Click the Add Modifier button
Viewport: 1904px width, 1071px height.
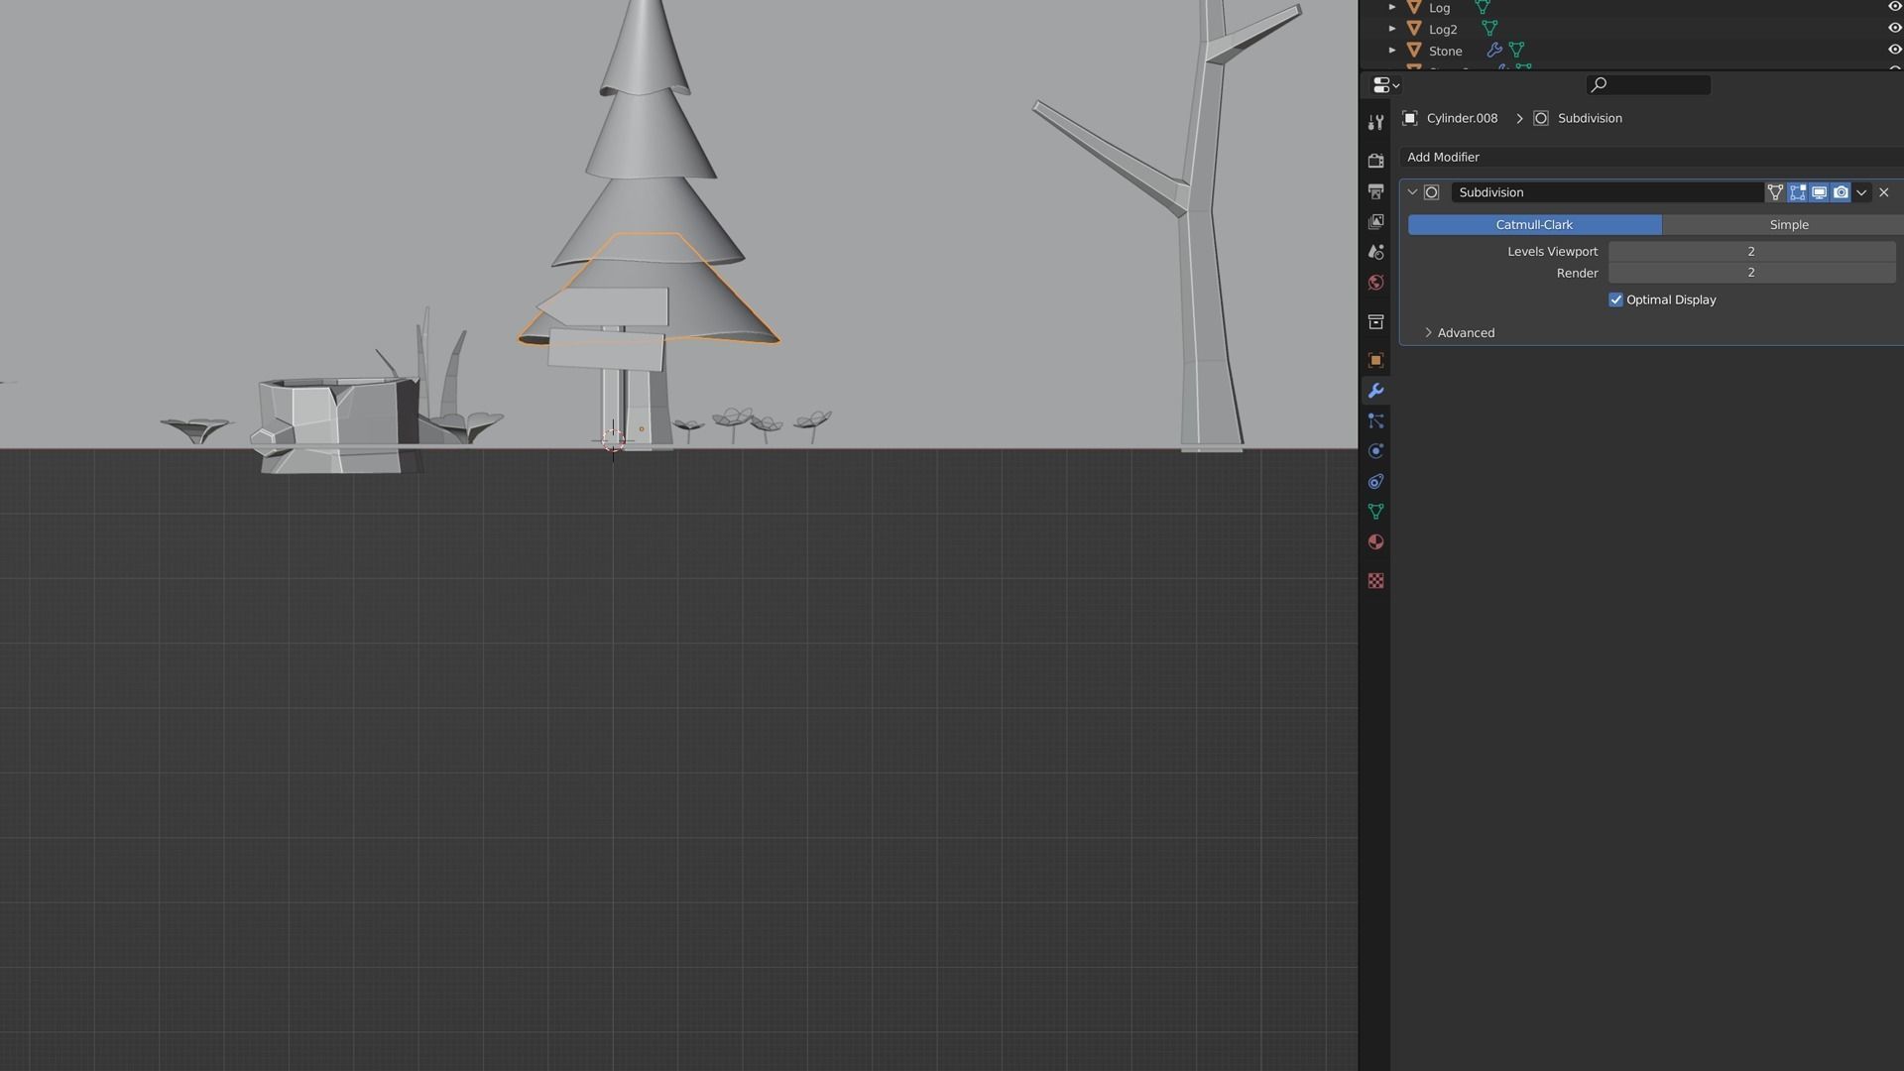(1443, 158)
